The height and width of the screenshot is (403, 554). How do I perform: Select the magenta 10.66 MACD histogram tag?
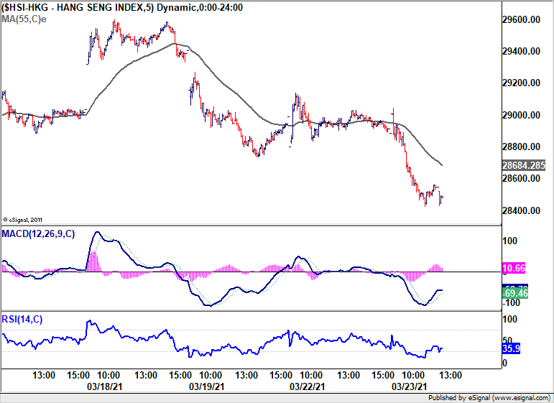(x=515, y=268)
